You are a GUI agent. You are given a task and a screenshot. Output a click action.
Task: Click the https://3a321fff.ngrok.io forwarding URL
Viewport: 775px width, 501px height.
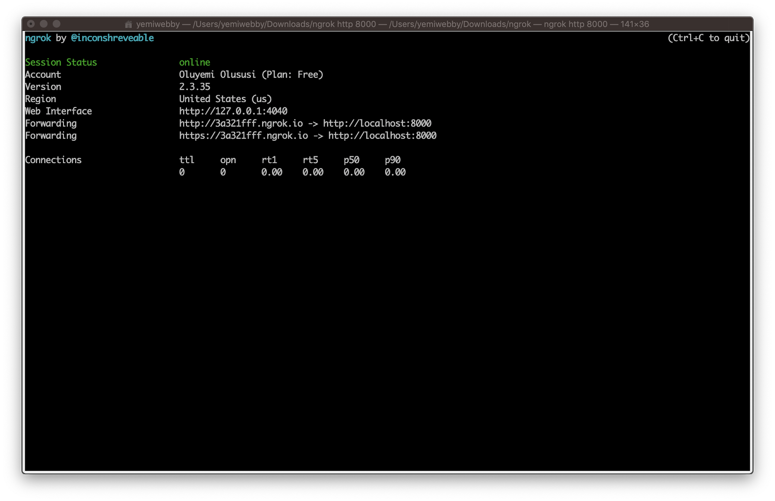click(x=244, y=136)
